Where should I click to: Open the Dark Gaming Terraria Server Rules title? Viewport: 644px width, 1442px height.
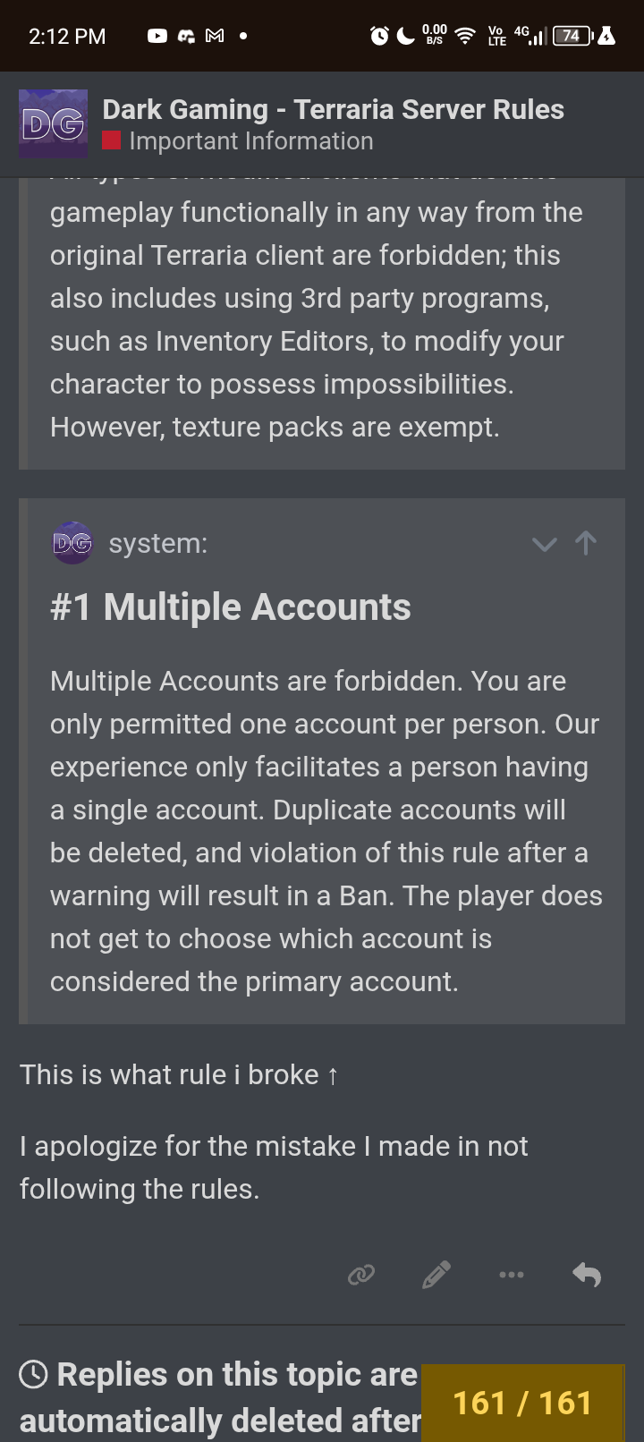[333, 110]
